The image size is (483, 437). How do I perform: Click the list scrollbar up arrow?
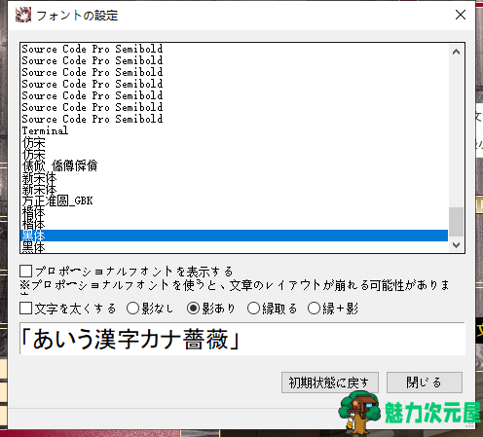(x=456, y=52)
